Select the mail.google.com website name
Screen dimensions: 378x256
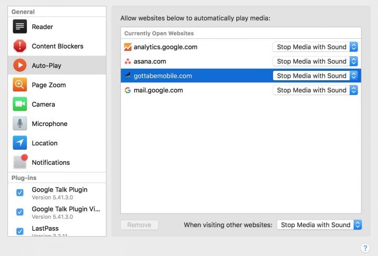coord(158,90)
